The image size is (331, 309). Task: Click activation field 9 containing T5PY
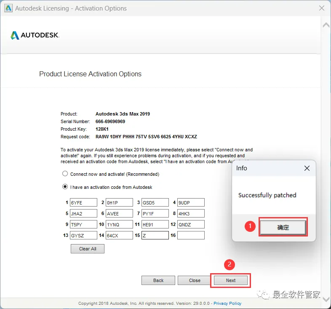coord(84,224)
